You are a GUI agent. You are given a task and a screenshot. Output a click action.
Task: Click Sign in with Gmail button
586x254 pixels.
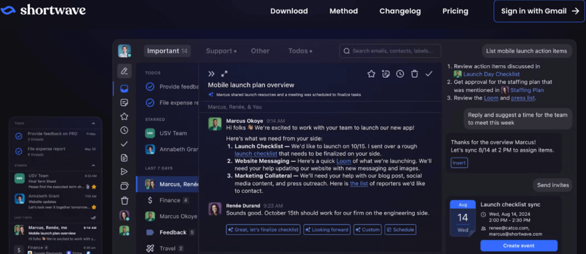point(540,11)
